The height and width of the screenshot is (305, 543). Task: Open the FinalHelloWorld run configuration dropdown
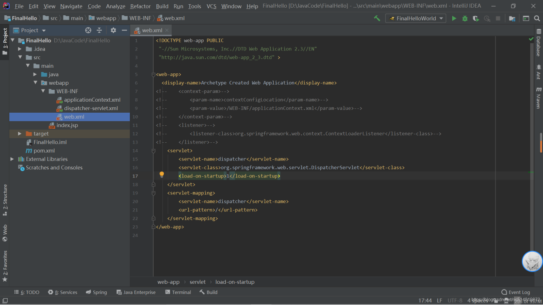pyautogui.click(x=416, y=18)
